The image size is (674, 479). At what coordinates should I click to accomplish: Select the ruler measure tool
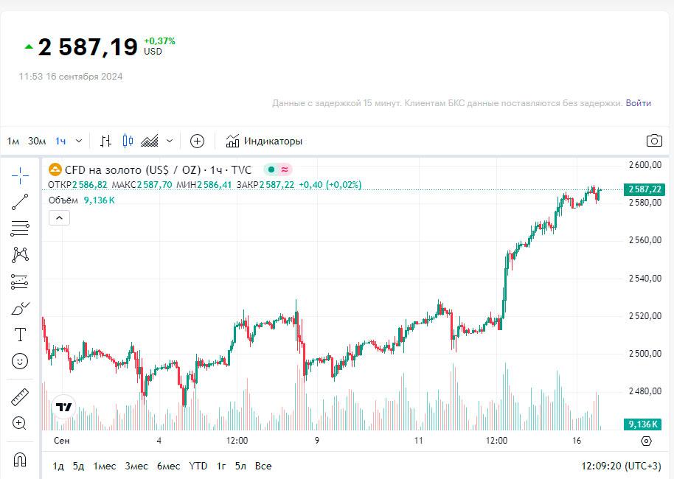click(20, 397)
